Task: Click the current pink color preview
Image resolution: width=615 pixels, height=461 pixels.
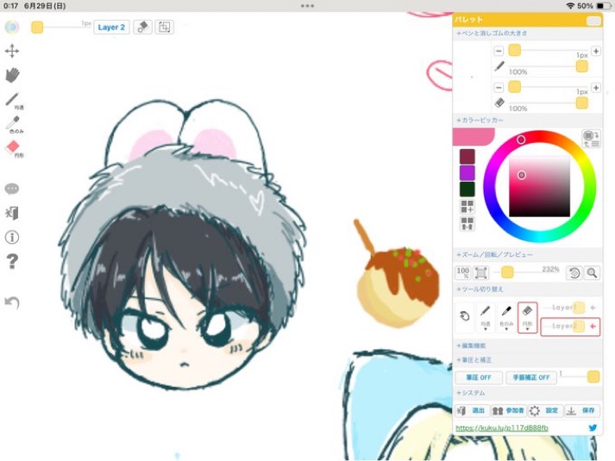Action: [x=474, y=137]
